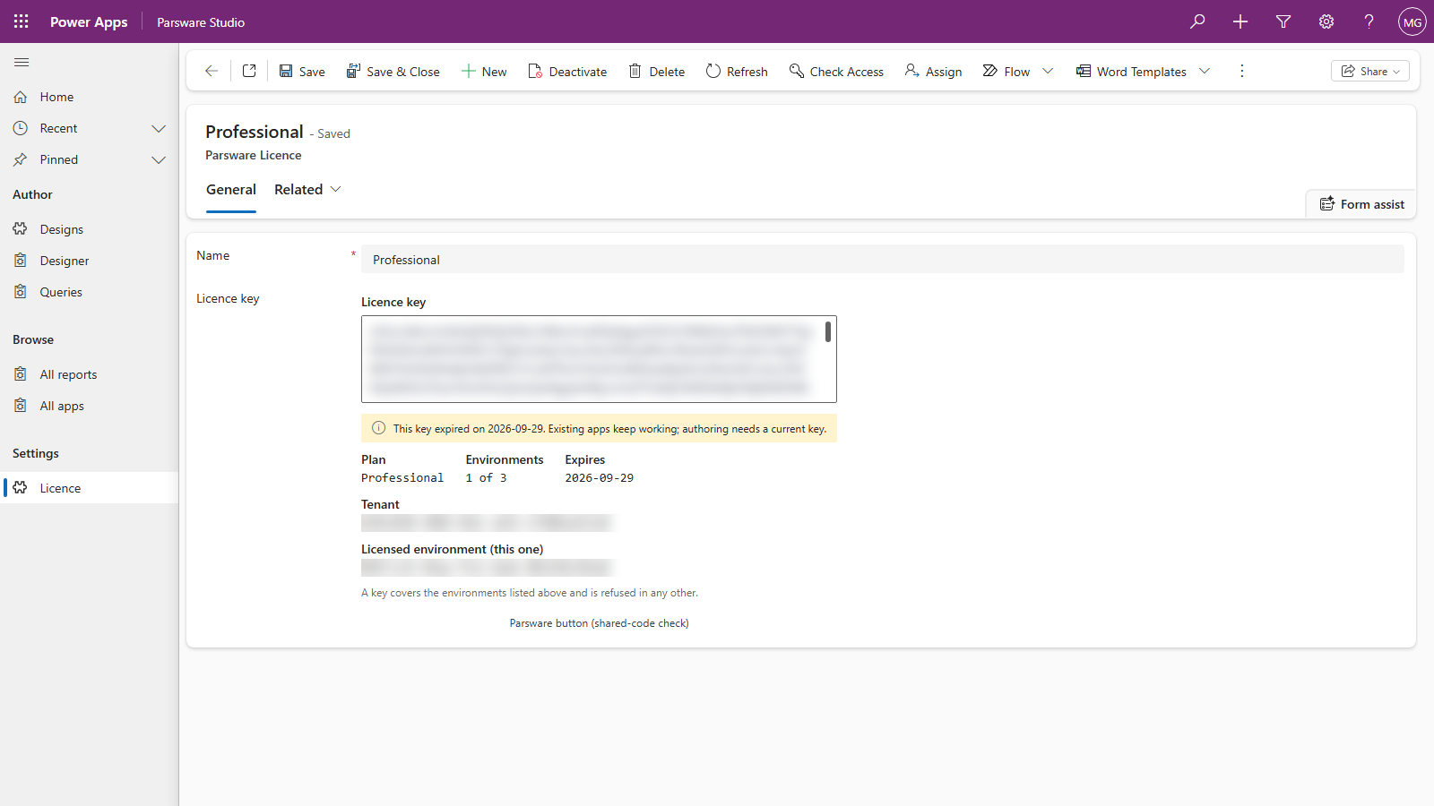The width and height of the screenshot is (1434, 806).
Task: Click the licence key box scrollbar
Action: tap(827, 332)
